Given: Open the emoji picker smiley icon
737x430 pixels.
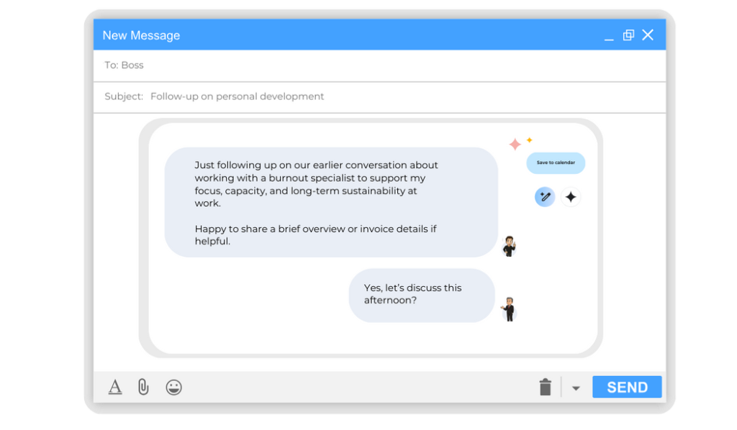Looking at the screenshot, I should 173,388.
